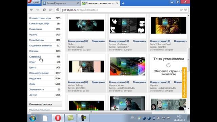Open the Windows Start button
Image resolution: width=217 pixels, height=122 pixels.
click(33, 118)
